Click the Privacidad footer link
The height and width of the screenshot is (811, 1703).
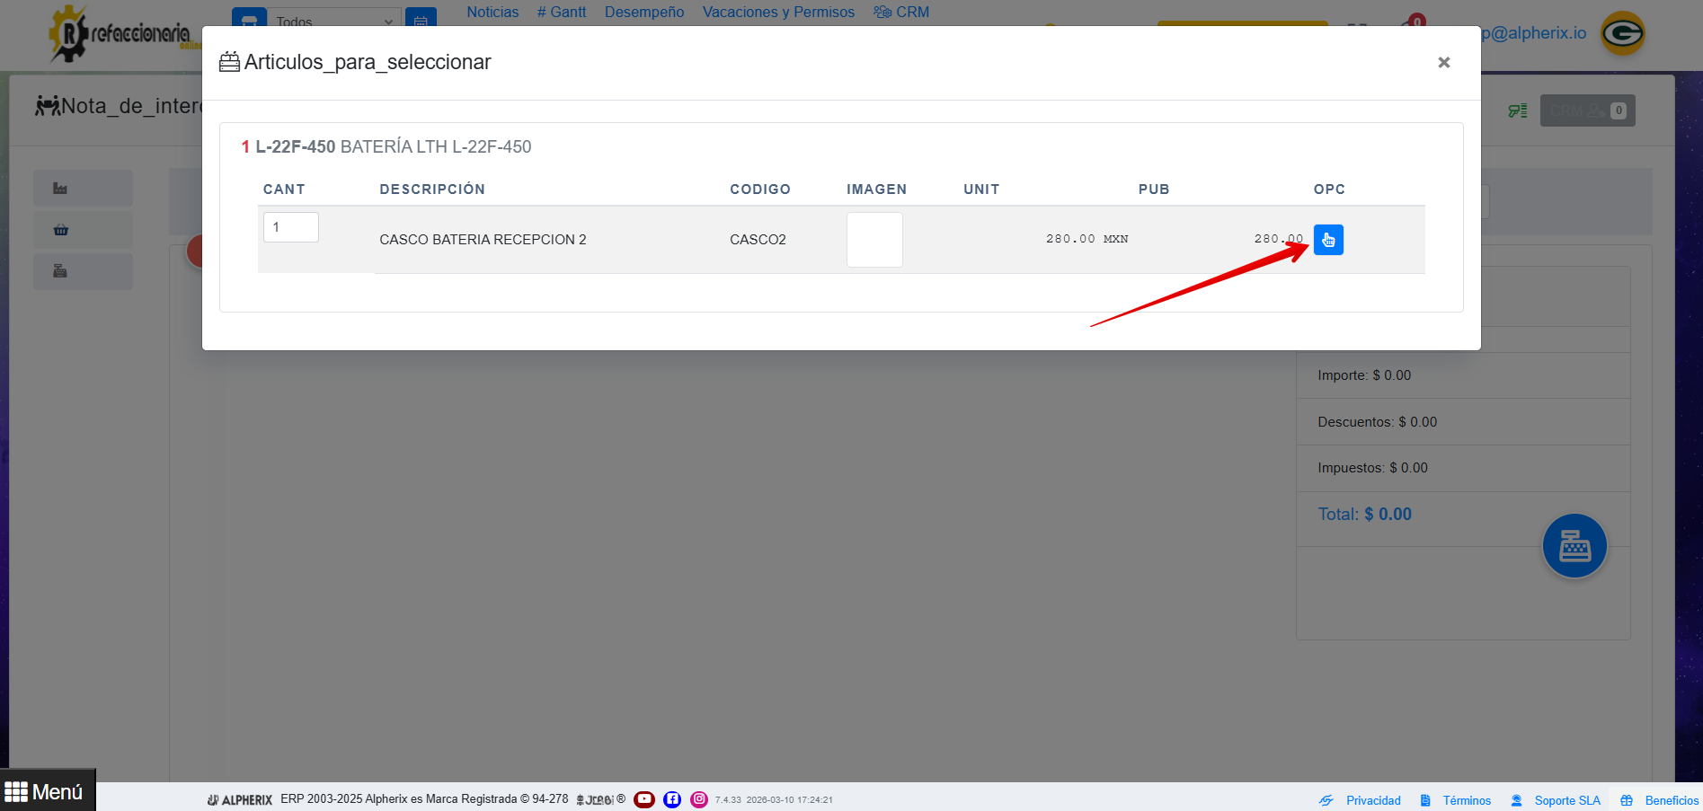point(1372,800)
